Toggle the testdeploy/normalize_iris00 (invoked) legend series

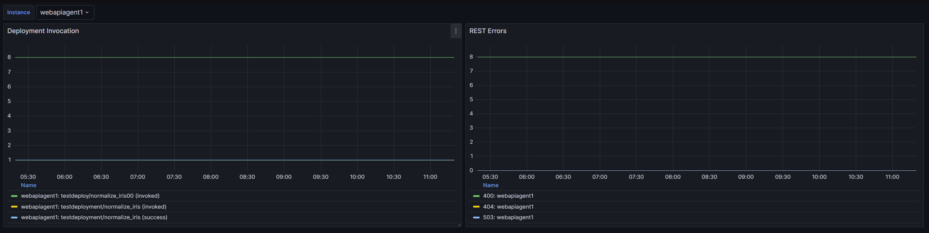coord(90,196)
